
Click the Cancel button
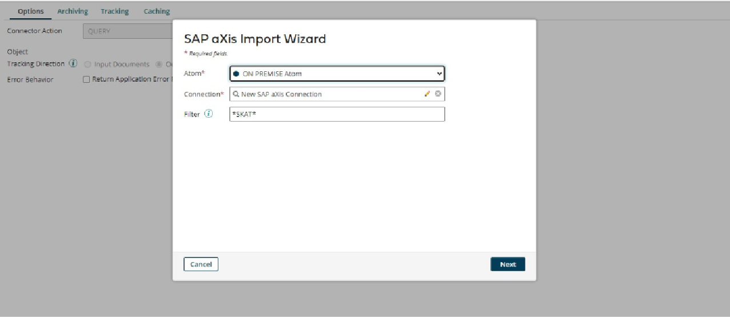[201, 264]
